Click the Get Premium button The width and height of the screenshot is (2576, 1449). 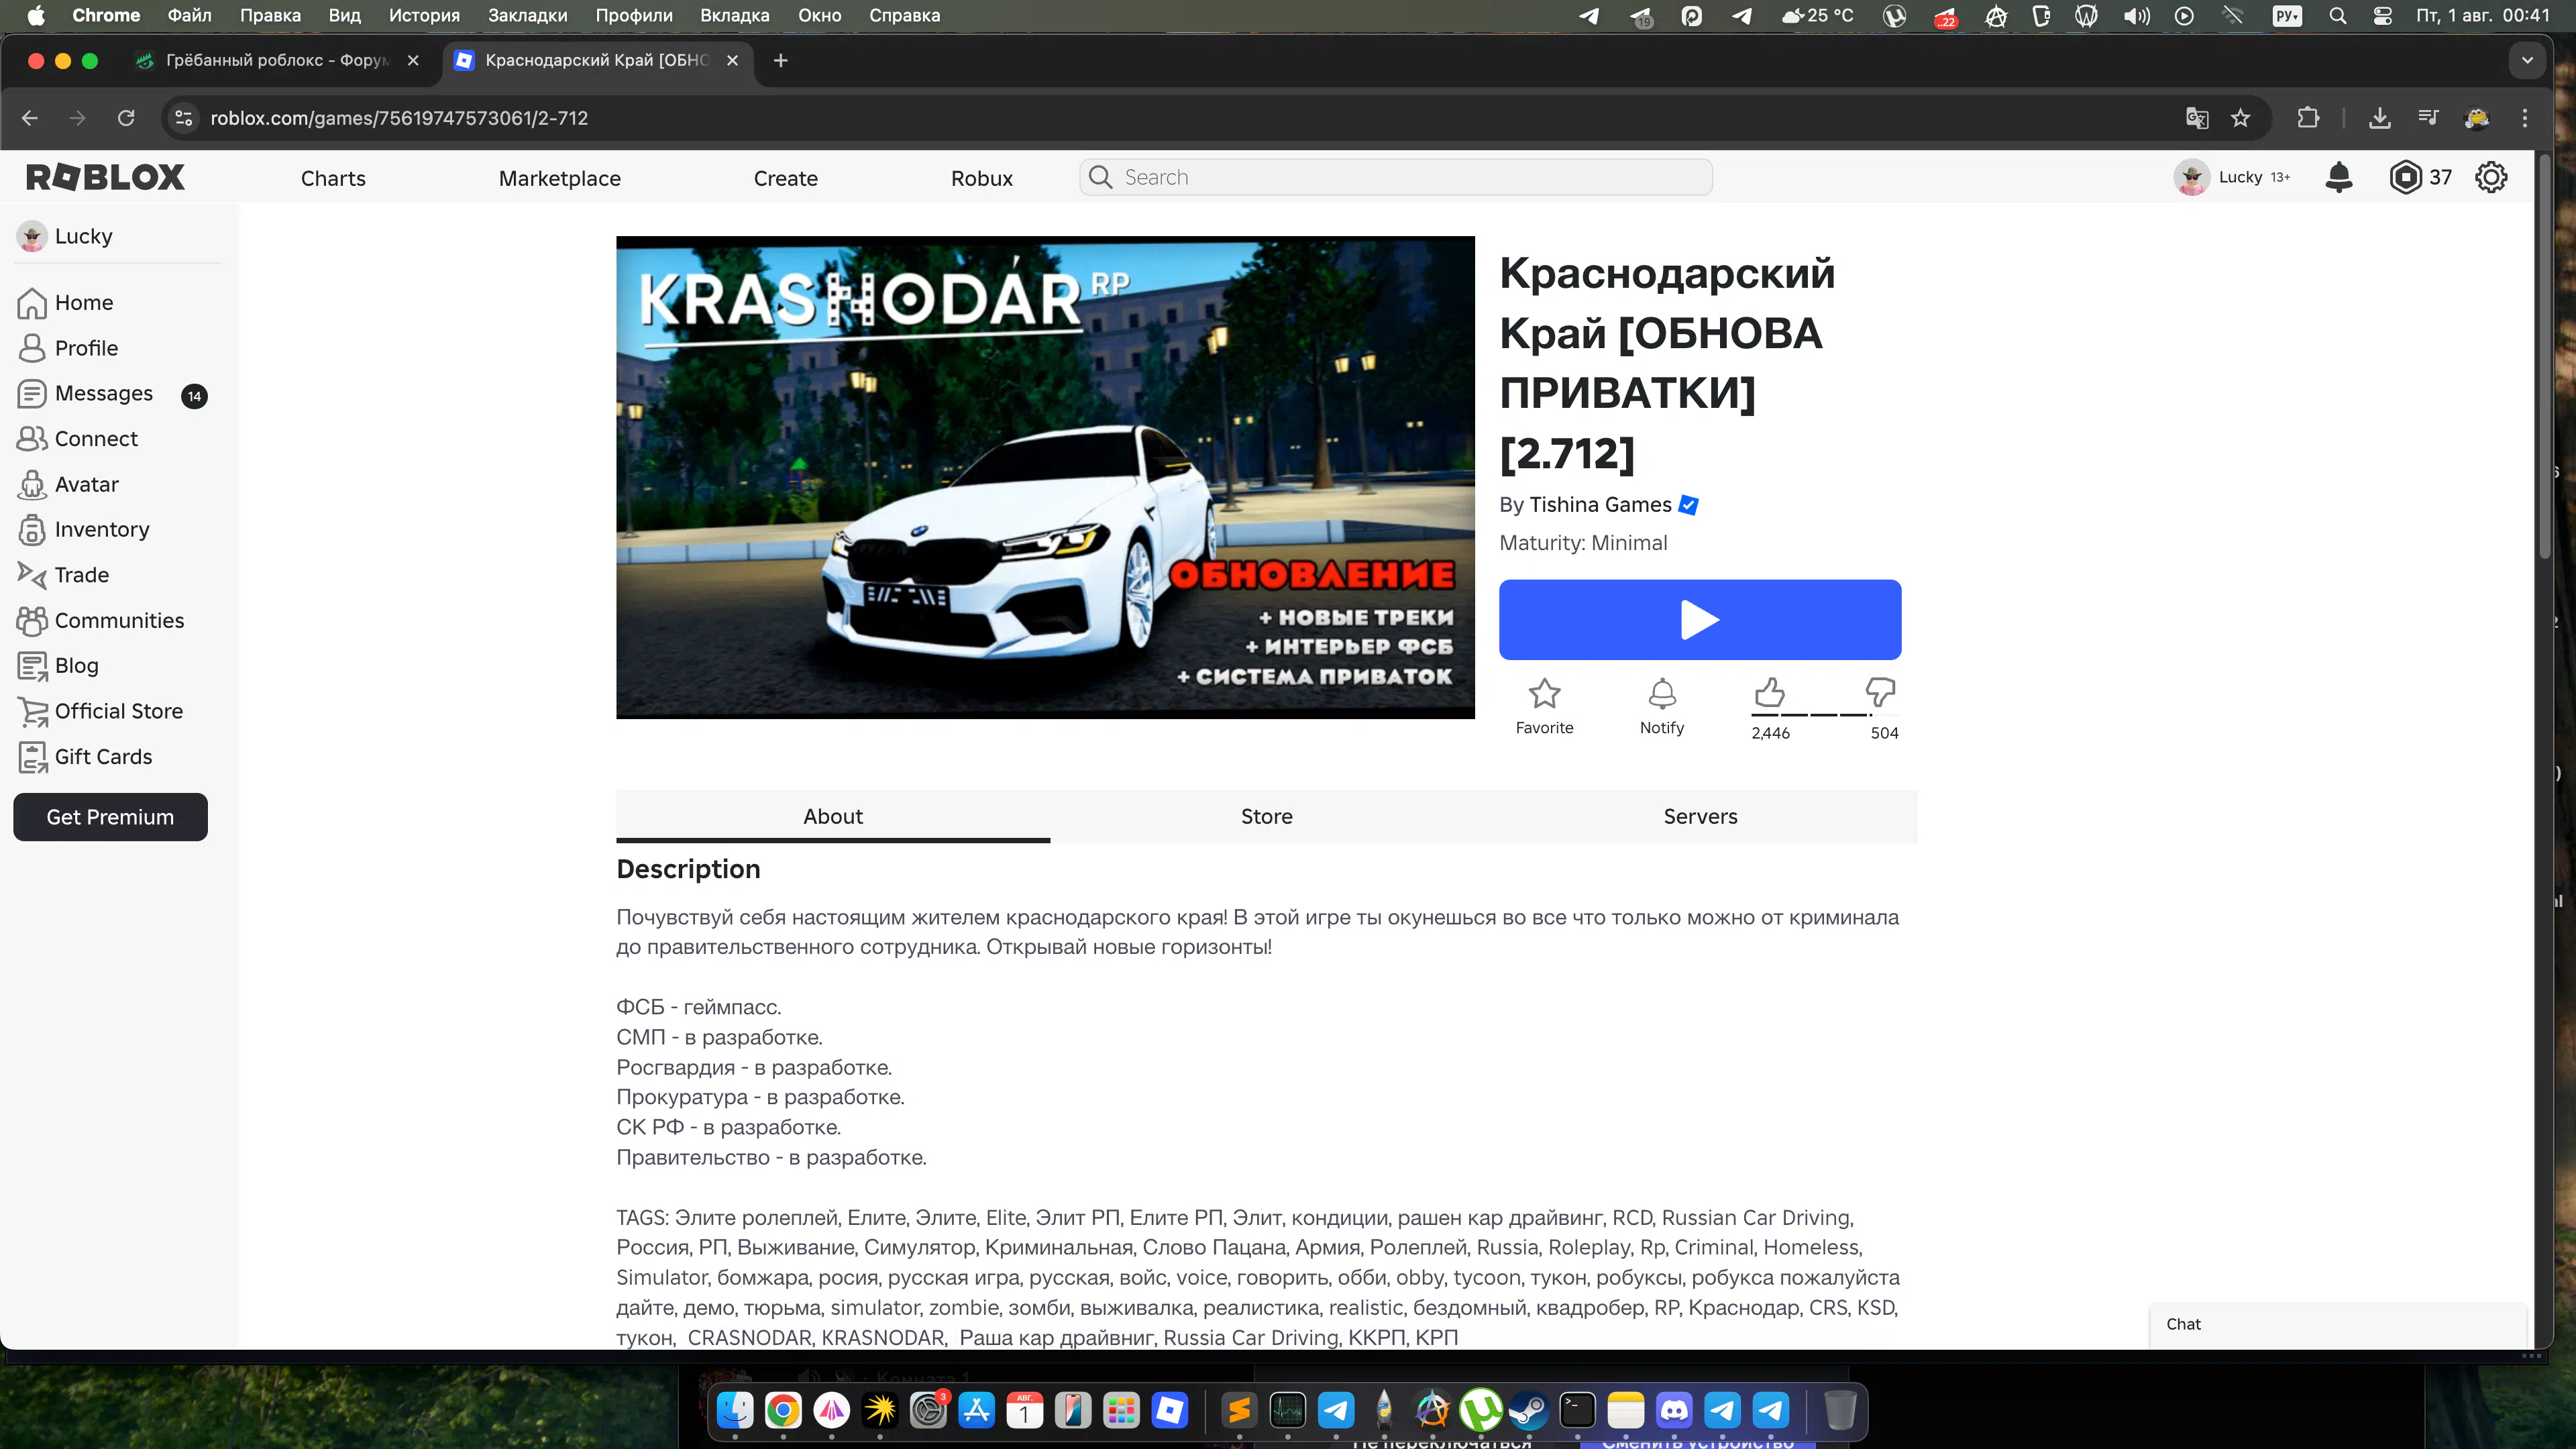click(x=110, y=817)
